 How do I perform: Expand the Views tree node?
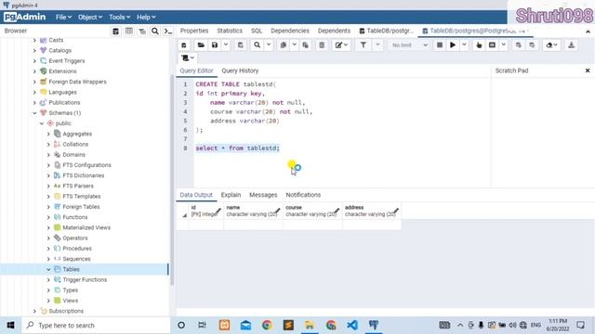(x=48, y=301)
